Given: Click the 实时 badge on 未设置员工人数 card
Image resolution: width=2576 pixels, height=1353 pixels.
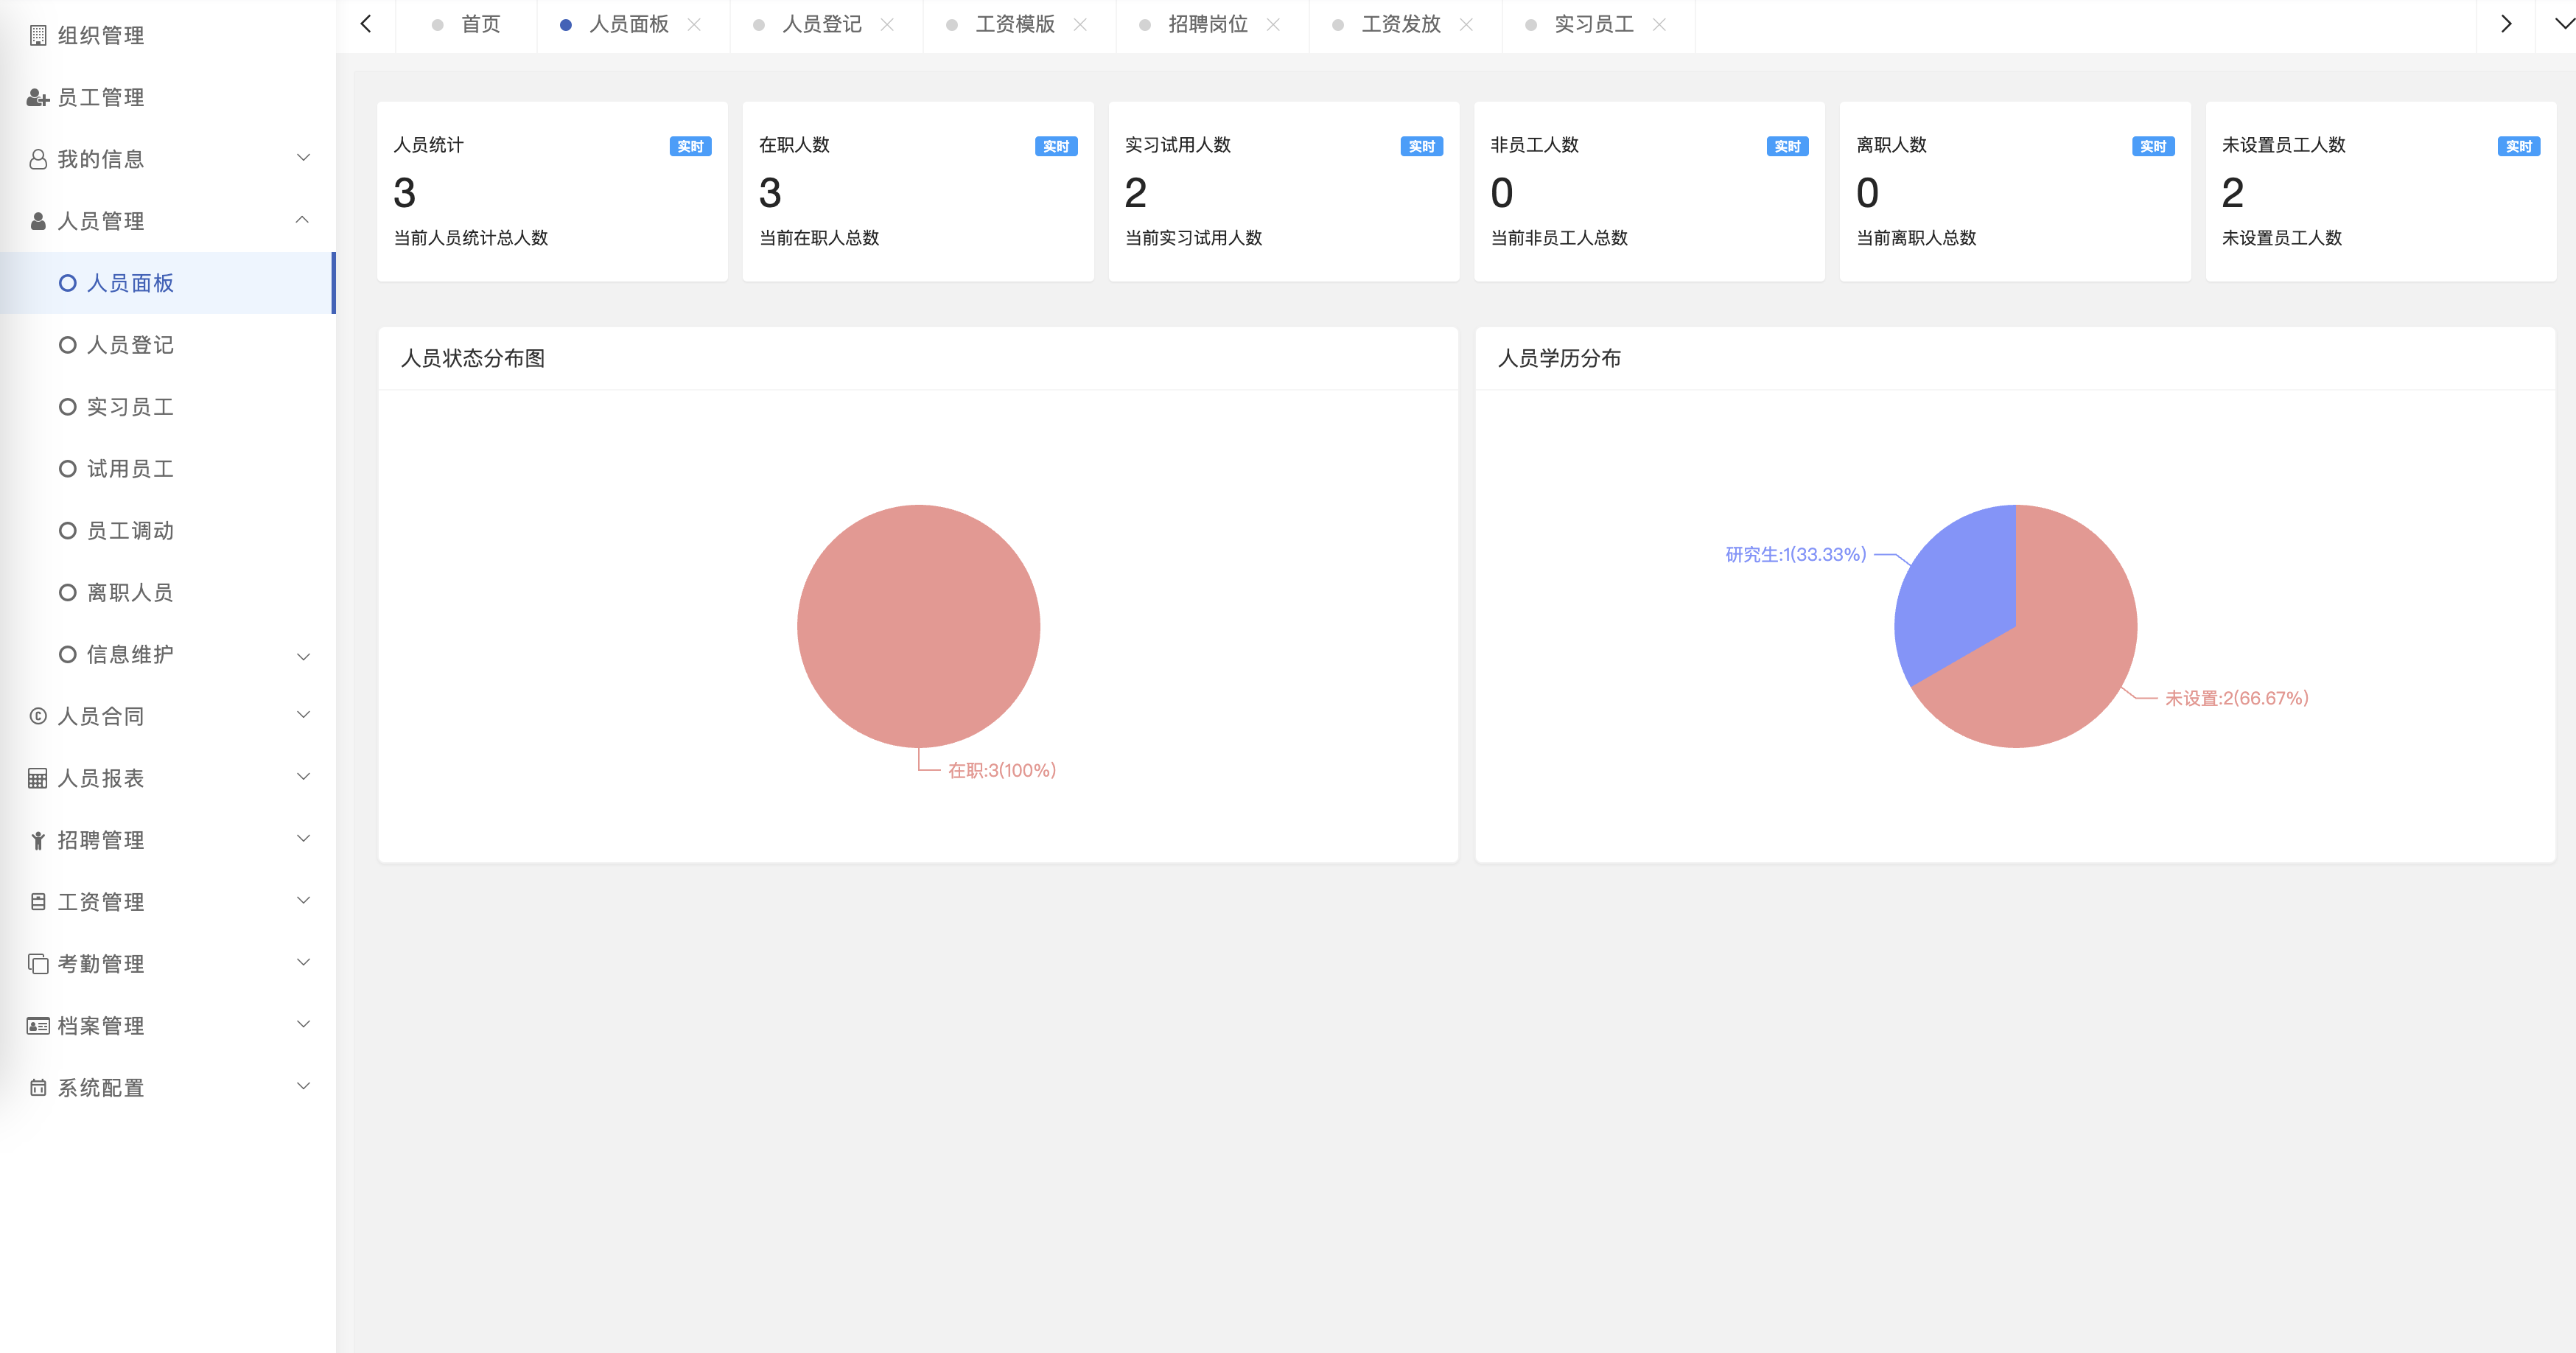Looking at the screenshot, I should [2519, 147].
